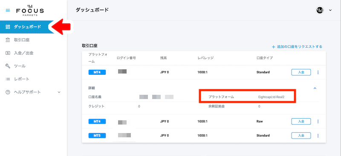The height and width of the screenshot is (156, 341).
Task: Open more options for MT4 Standard account
Action: [x=318, y=72]
